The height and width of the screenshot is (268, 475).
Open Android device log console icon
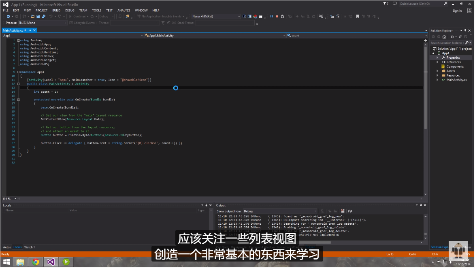(260, 16)
